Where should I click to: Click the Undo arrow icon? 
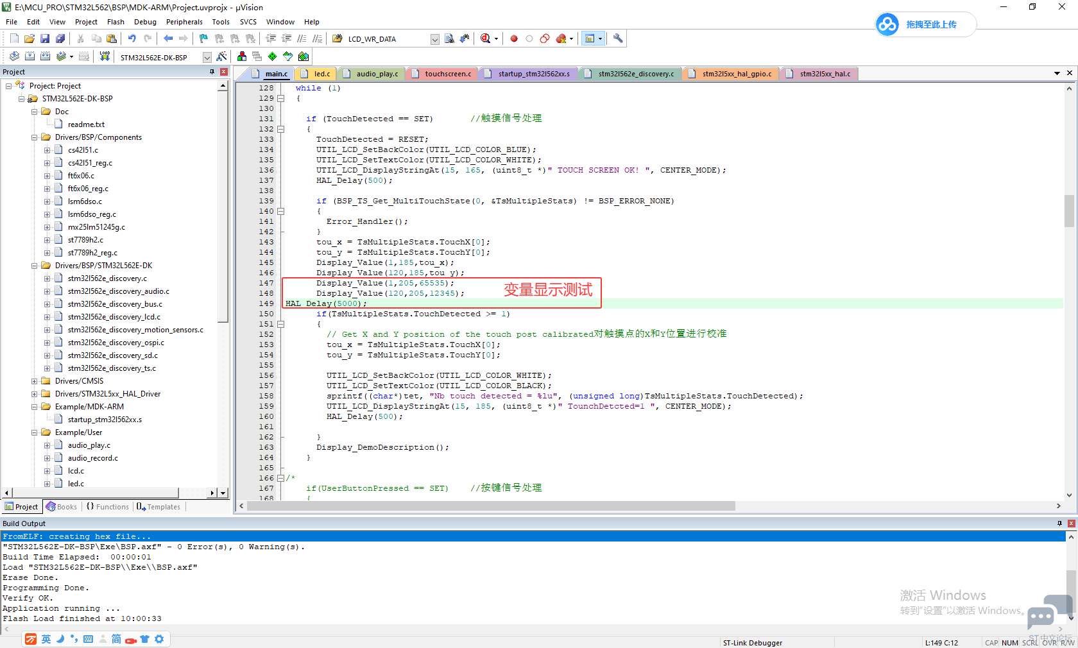pos(132,38)
